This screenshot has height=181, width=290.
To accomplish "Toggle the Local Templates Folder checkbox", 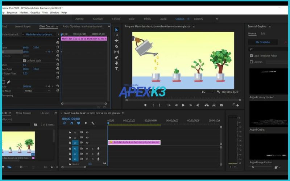I will point(251,56).
